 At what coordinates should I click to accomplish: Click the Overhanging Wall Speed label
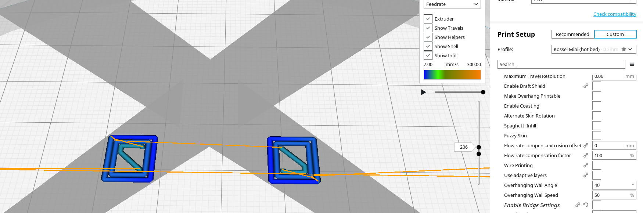point(531,195)
